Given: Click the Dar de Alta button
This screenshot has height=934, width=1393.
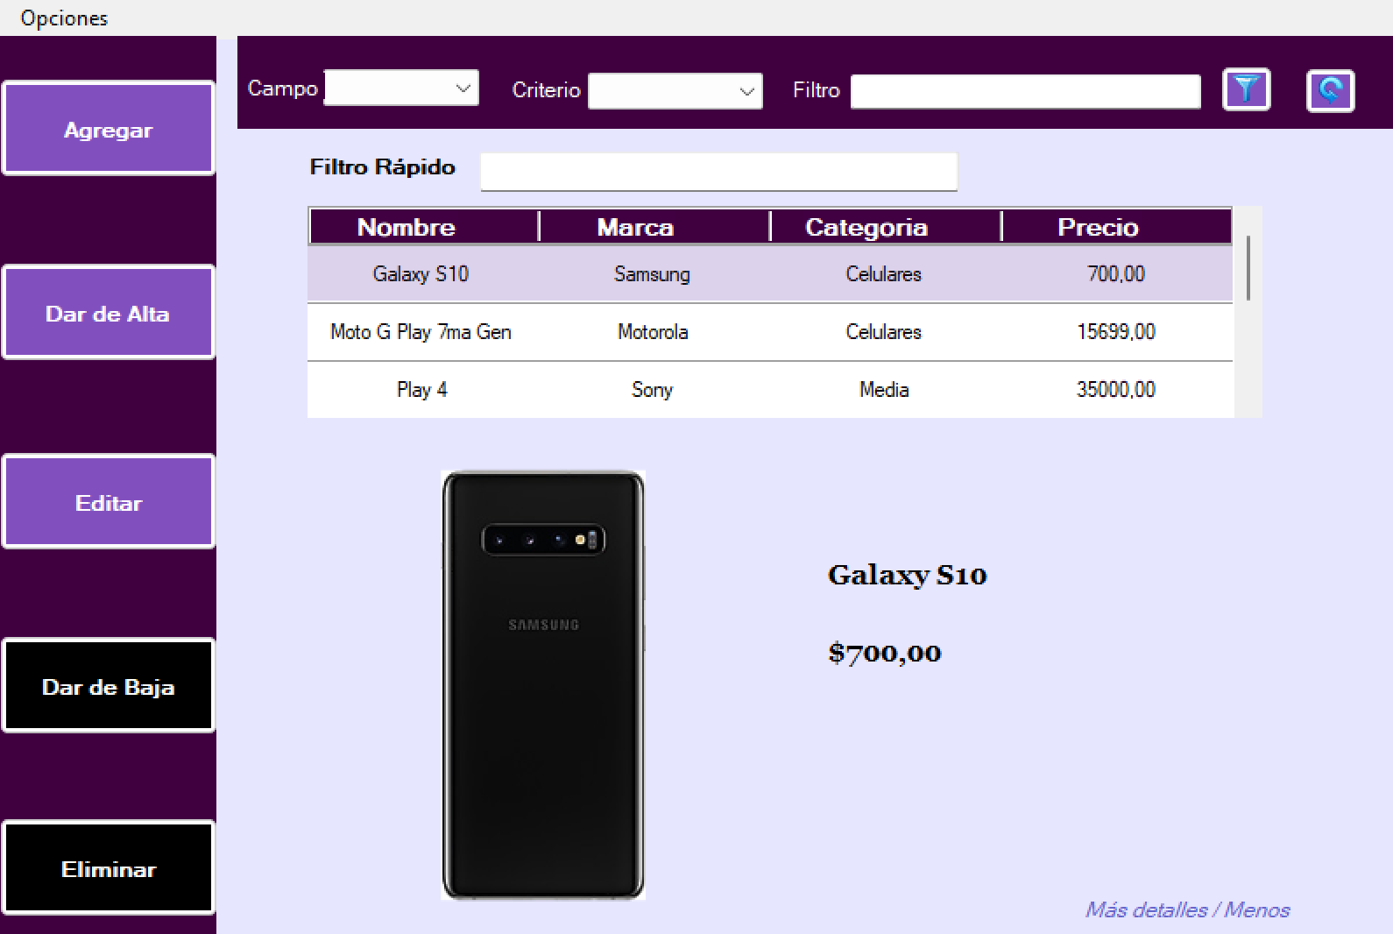Looking at the screenshot, I should [x=108, y=313].
